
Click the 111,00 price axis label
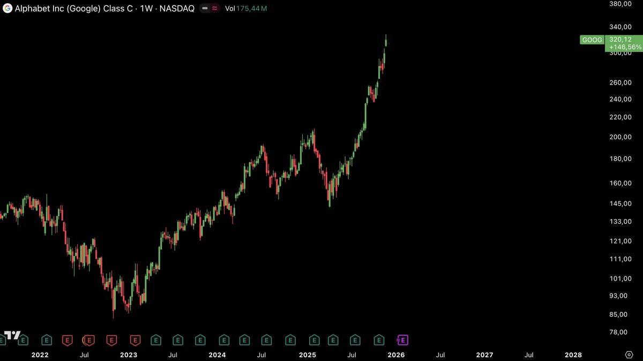[621, 259]
